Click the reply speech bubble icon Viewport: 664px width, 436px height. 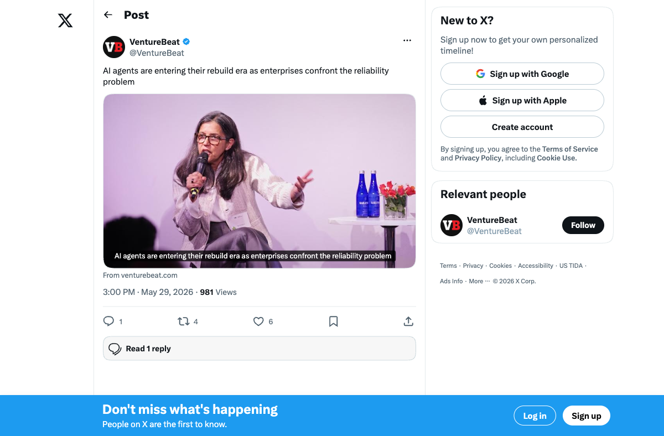[109, 321]
